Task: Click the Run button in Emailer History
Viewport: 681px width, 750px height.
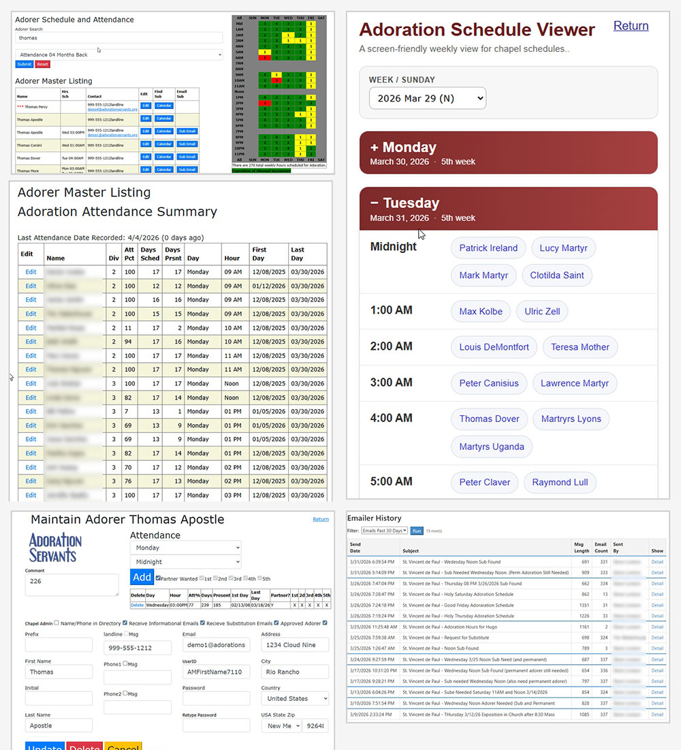Action: [x=416, y=530]
